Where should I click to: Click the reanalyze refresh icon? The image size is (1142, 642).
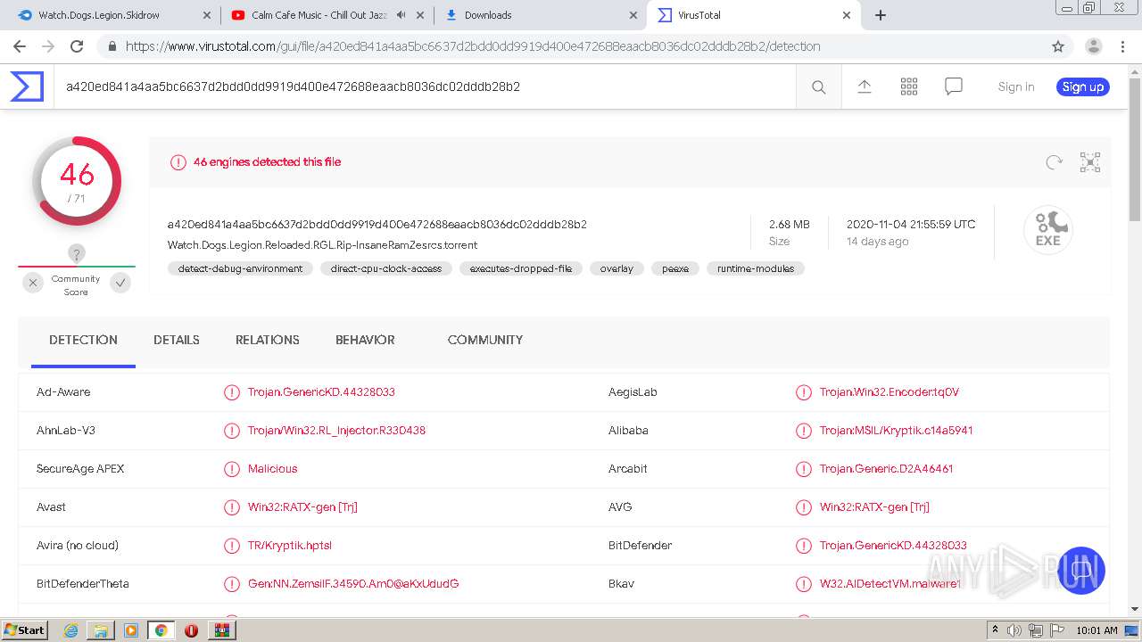point(1054,161)
